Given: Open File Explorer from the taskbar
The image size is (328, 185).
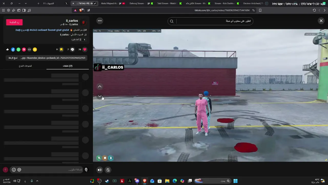Looking at the screenshot, I should point(167,181).
